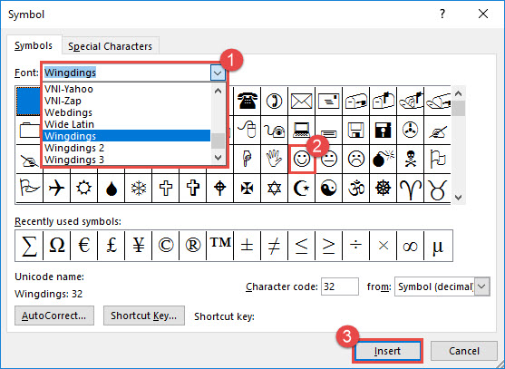
Task: Choose the raised hand symbol
Action: (274, 159)
